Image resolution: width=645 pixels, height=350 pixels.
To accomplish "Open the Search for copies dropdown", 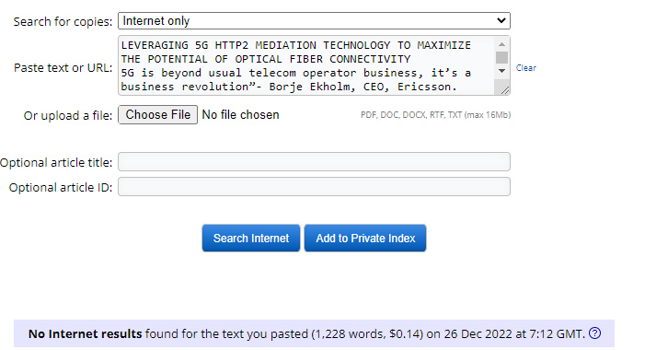I will (314, 20).
